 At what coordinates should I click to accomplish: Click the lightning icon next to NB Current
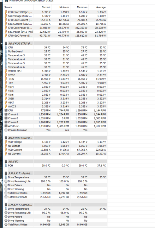pyautogui.click(x=6, y=154)
